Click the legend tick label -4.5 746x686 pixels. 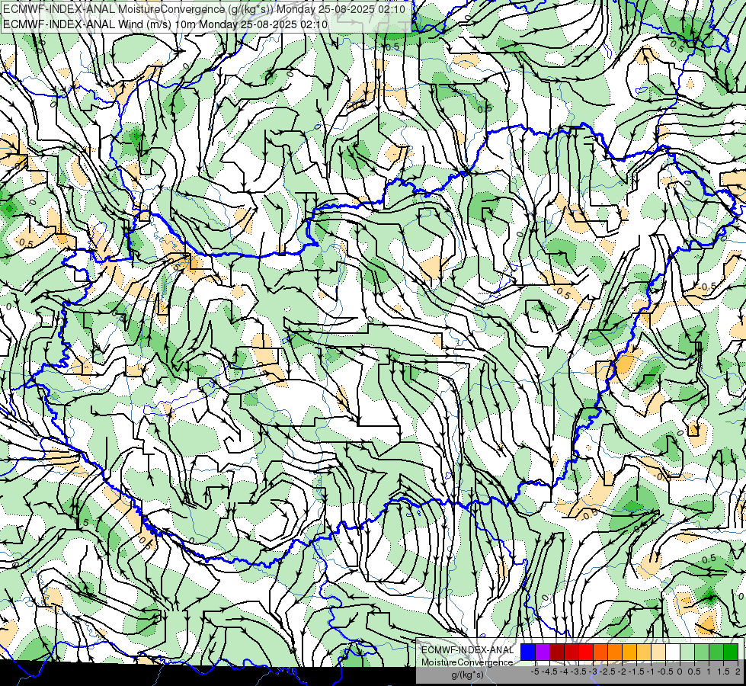550,672
